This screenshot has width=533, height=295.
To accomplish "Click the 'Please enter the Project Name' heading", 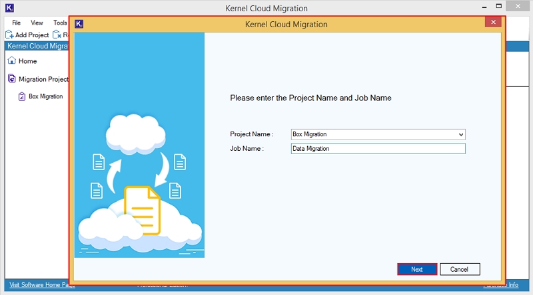I will pyautogui.click(x=310, y=98).
